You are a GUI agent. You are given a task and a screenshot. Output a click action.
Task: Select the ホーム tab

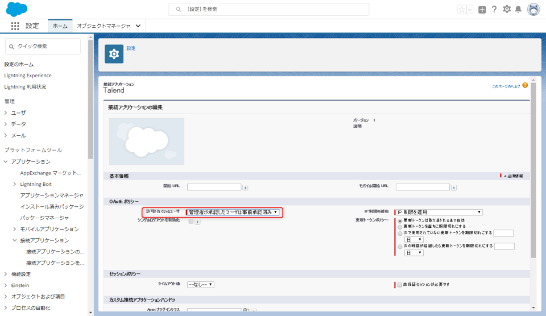point(60,26)
